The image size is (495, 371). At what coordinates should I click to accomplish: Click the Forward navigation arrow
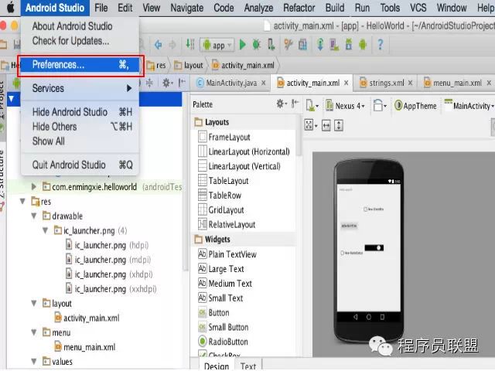[172, 45]
